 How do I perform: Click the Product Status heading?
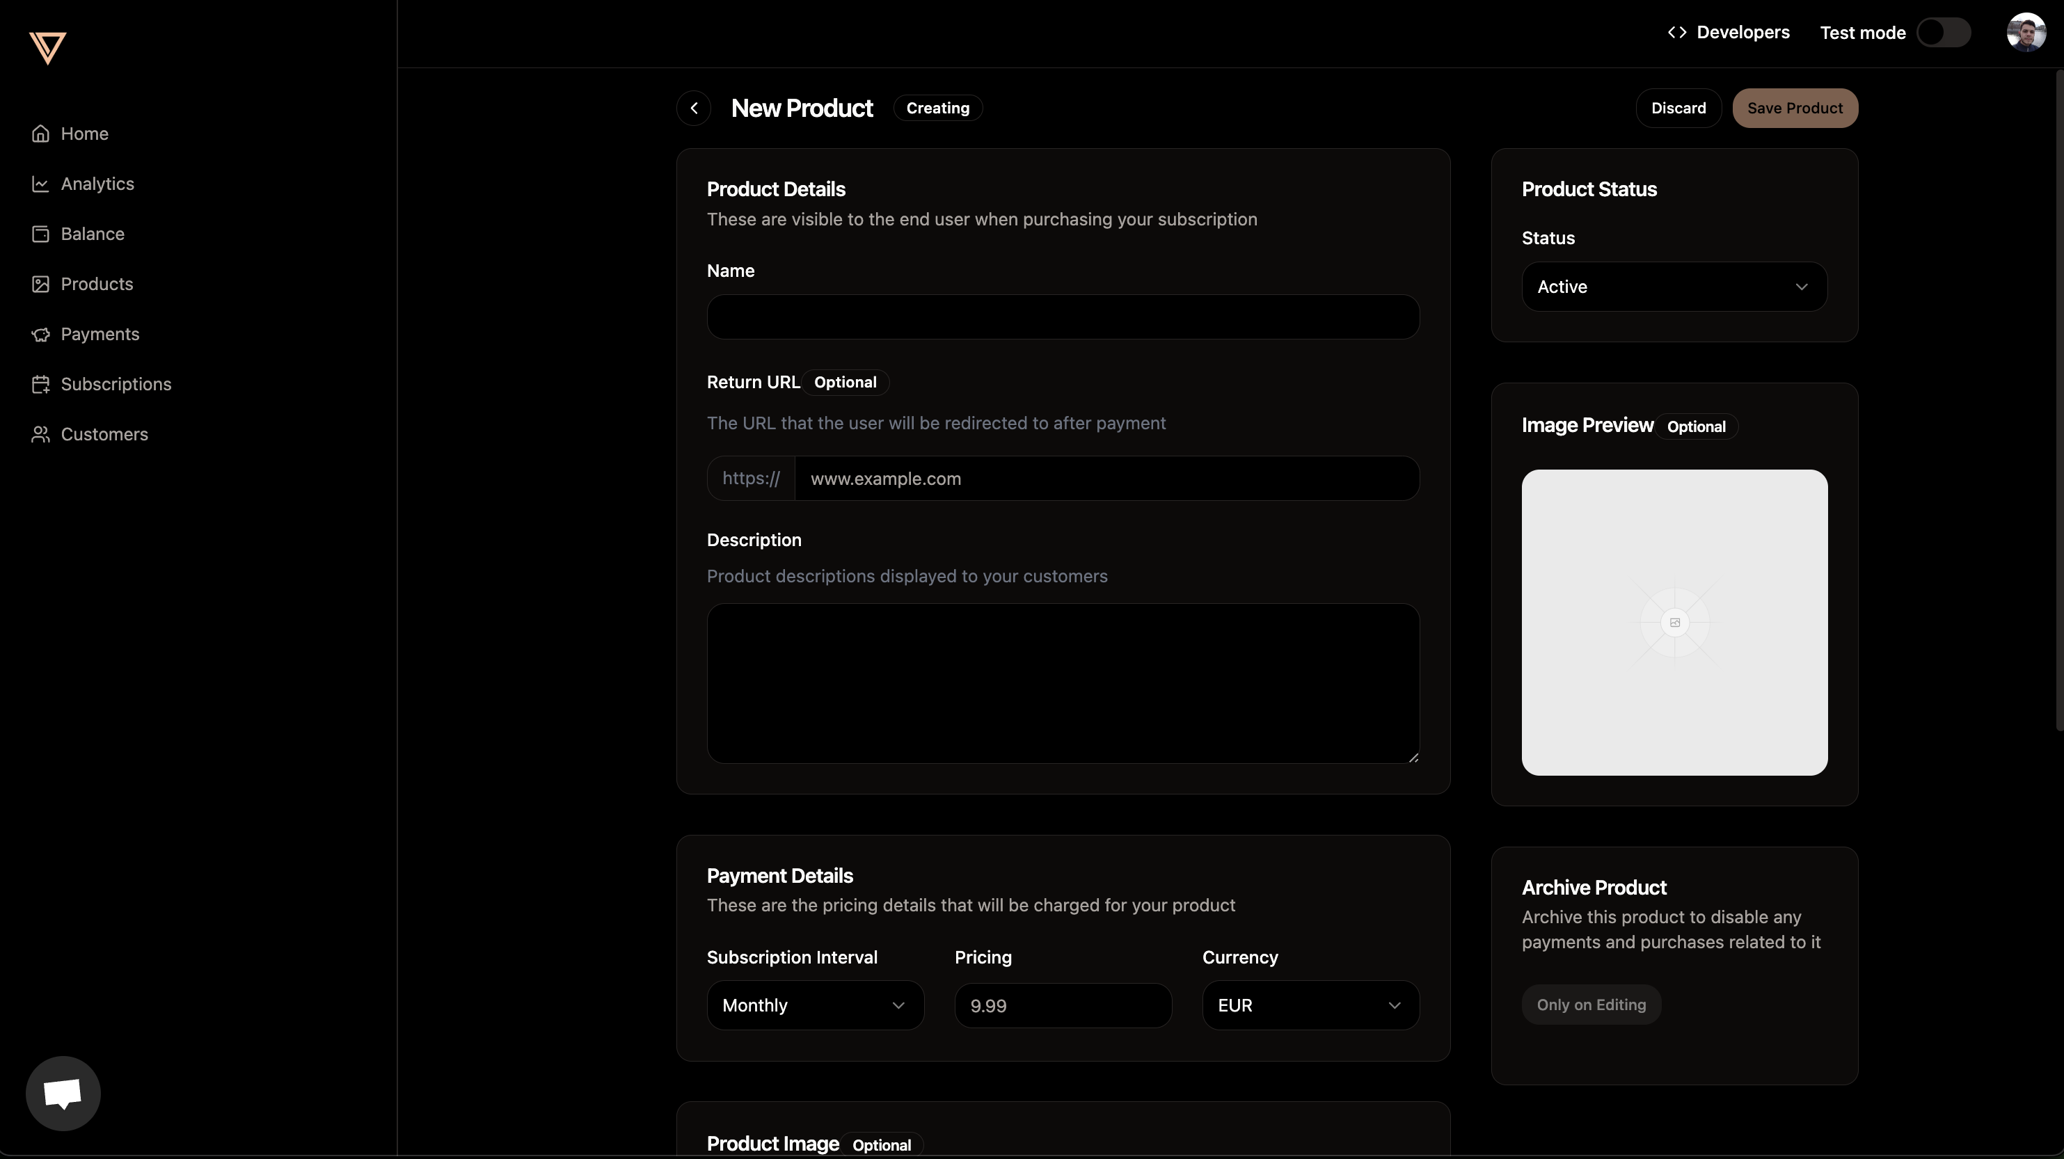[x=1589, y=189]
